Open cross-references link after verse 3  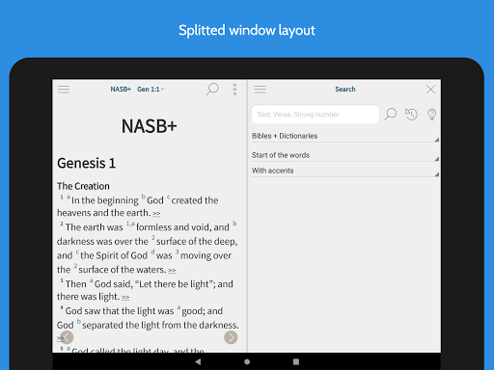(x=125, y=297)
